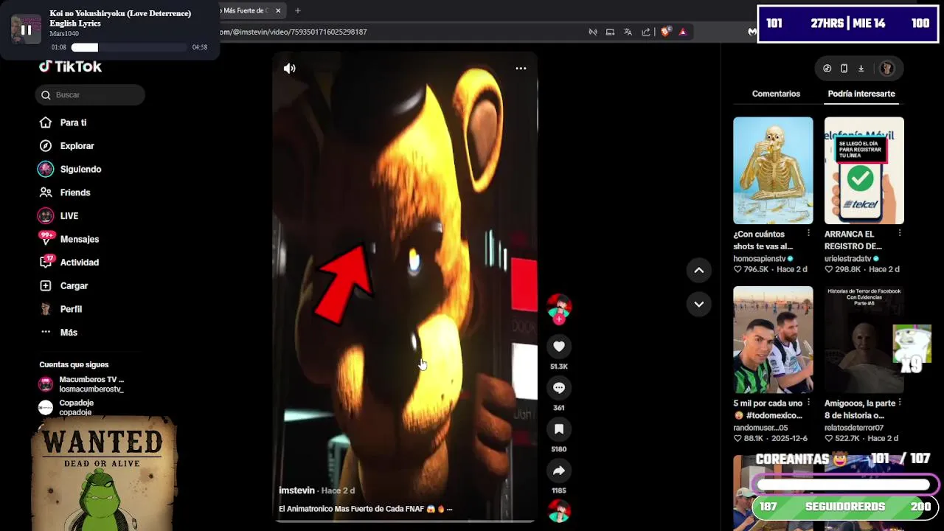This screenshot has width=944, height=531.
Task: Open options for ¿Con cuántos shots video
Action: [x=808, y=233]
